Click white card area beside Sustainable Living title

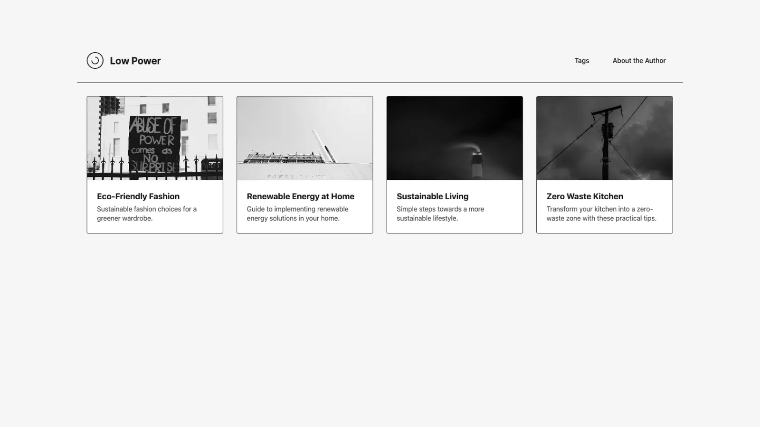(496, 196)
